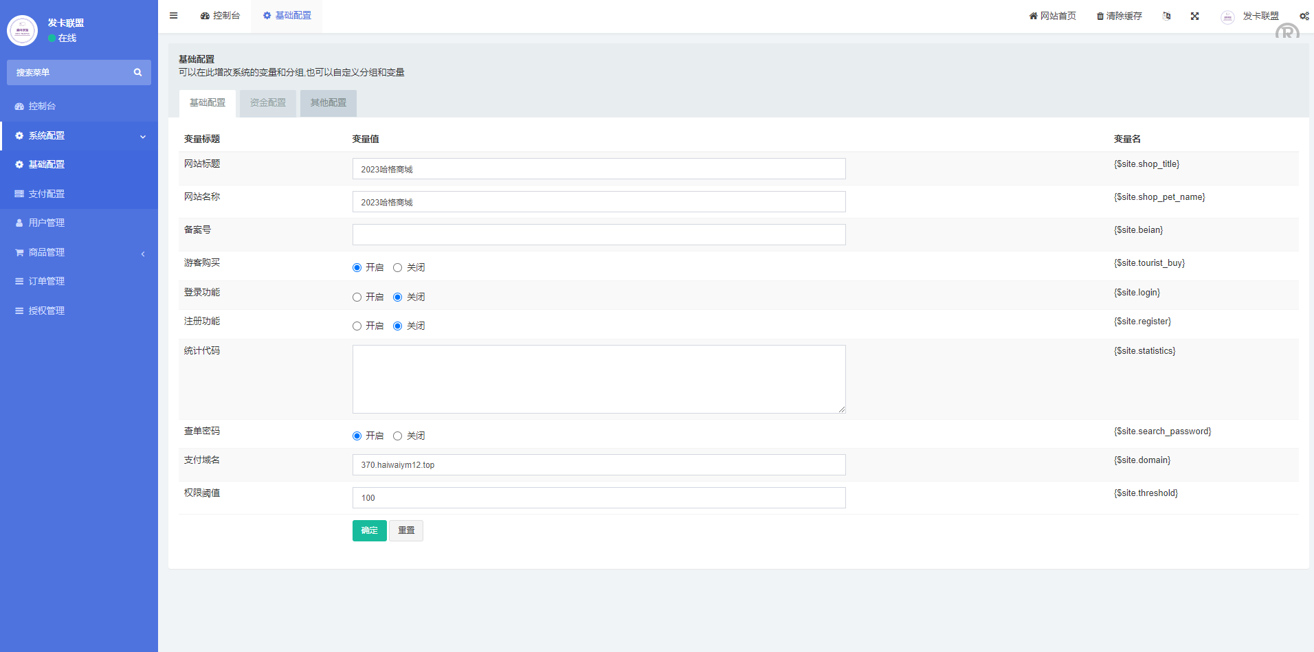
Task: Expand the 商品管理 submenu arrow
Action: point(143,254)
